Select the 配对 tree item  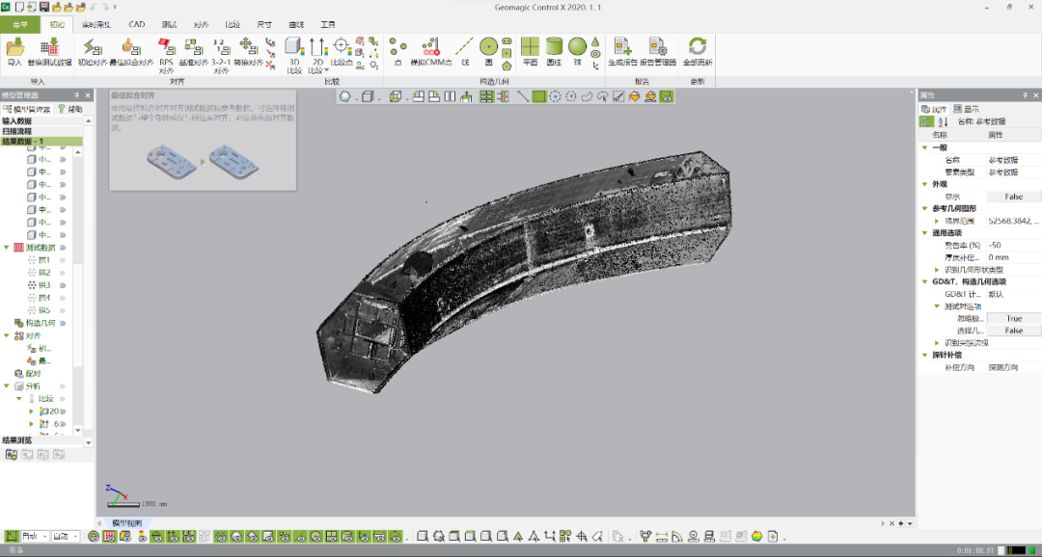[x=33, y=374]
